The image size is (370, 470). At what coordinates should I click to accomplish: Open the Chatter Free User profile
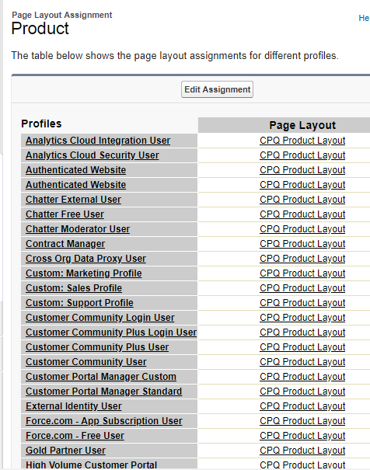[65, 214]
